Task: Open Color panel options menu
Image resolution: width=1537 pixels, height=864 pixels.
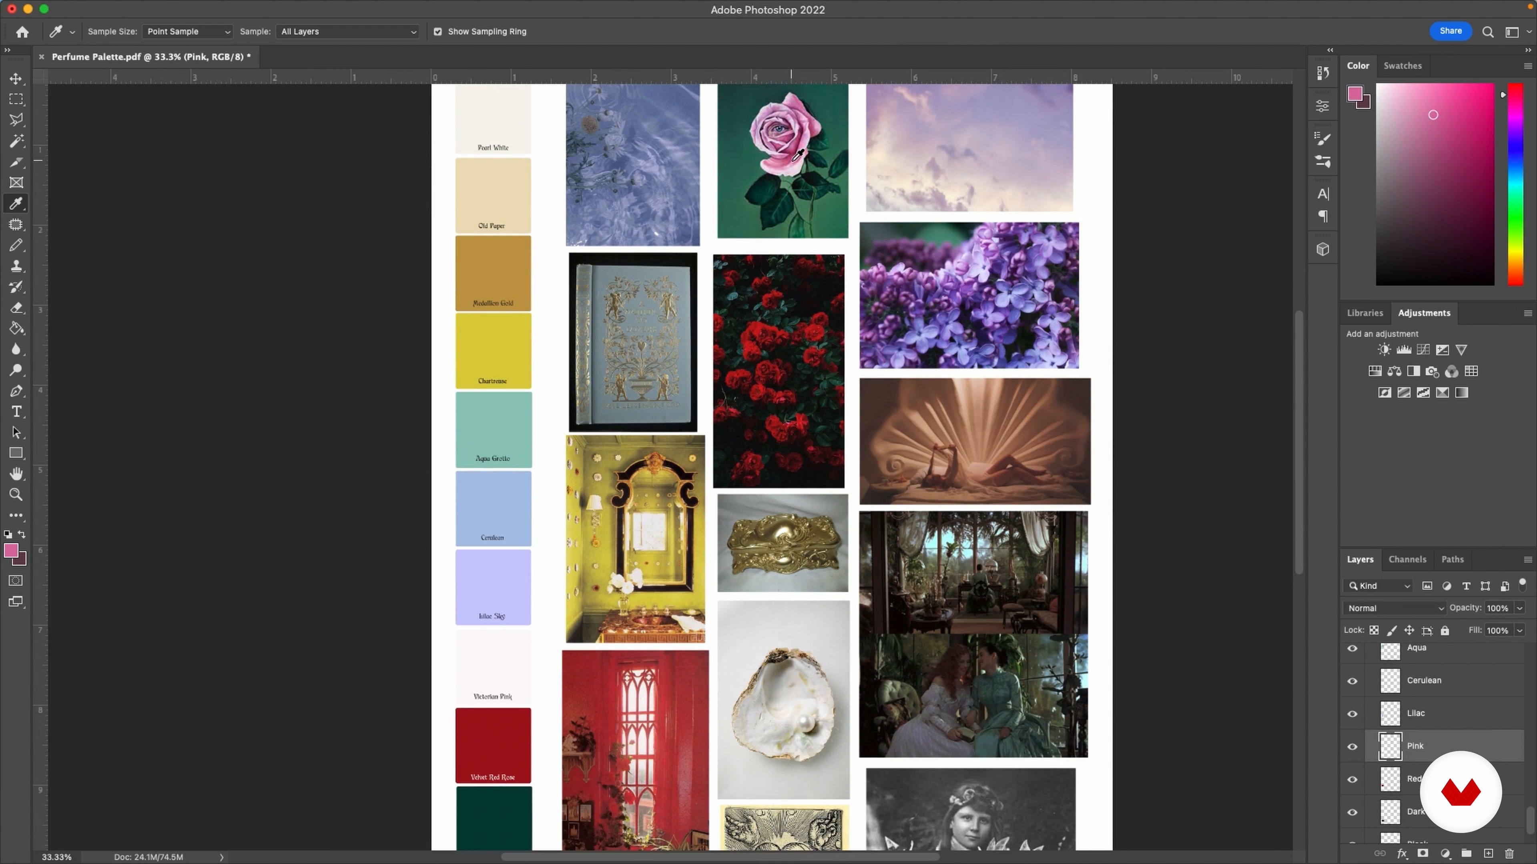Action: coord(1527,66)
